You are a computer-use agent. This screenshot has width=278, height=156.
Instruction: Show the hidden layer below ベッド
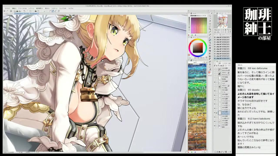click(x=215, y=86)
